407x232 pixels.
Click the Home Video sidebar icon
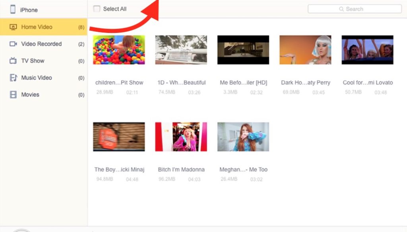[13, 27]
